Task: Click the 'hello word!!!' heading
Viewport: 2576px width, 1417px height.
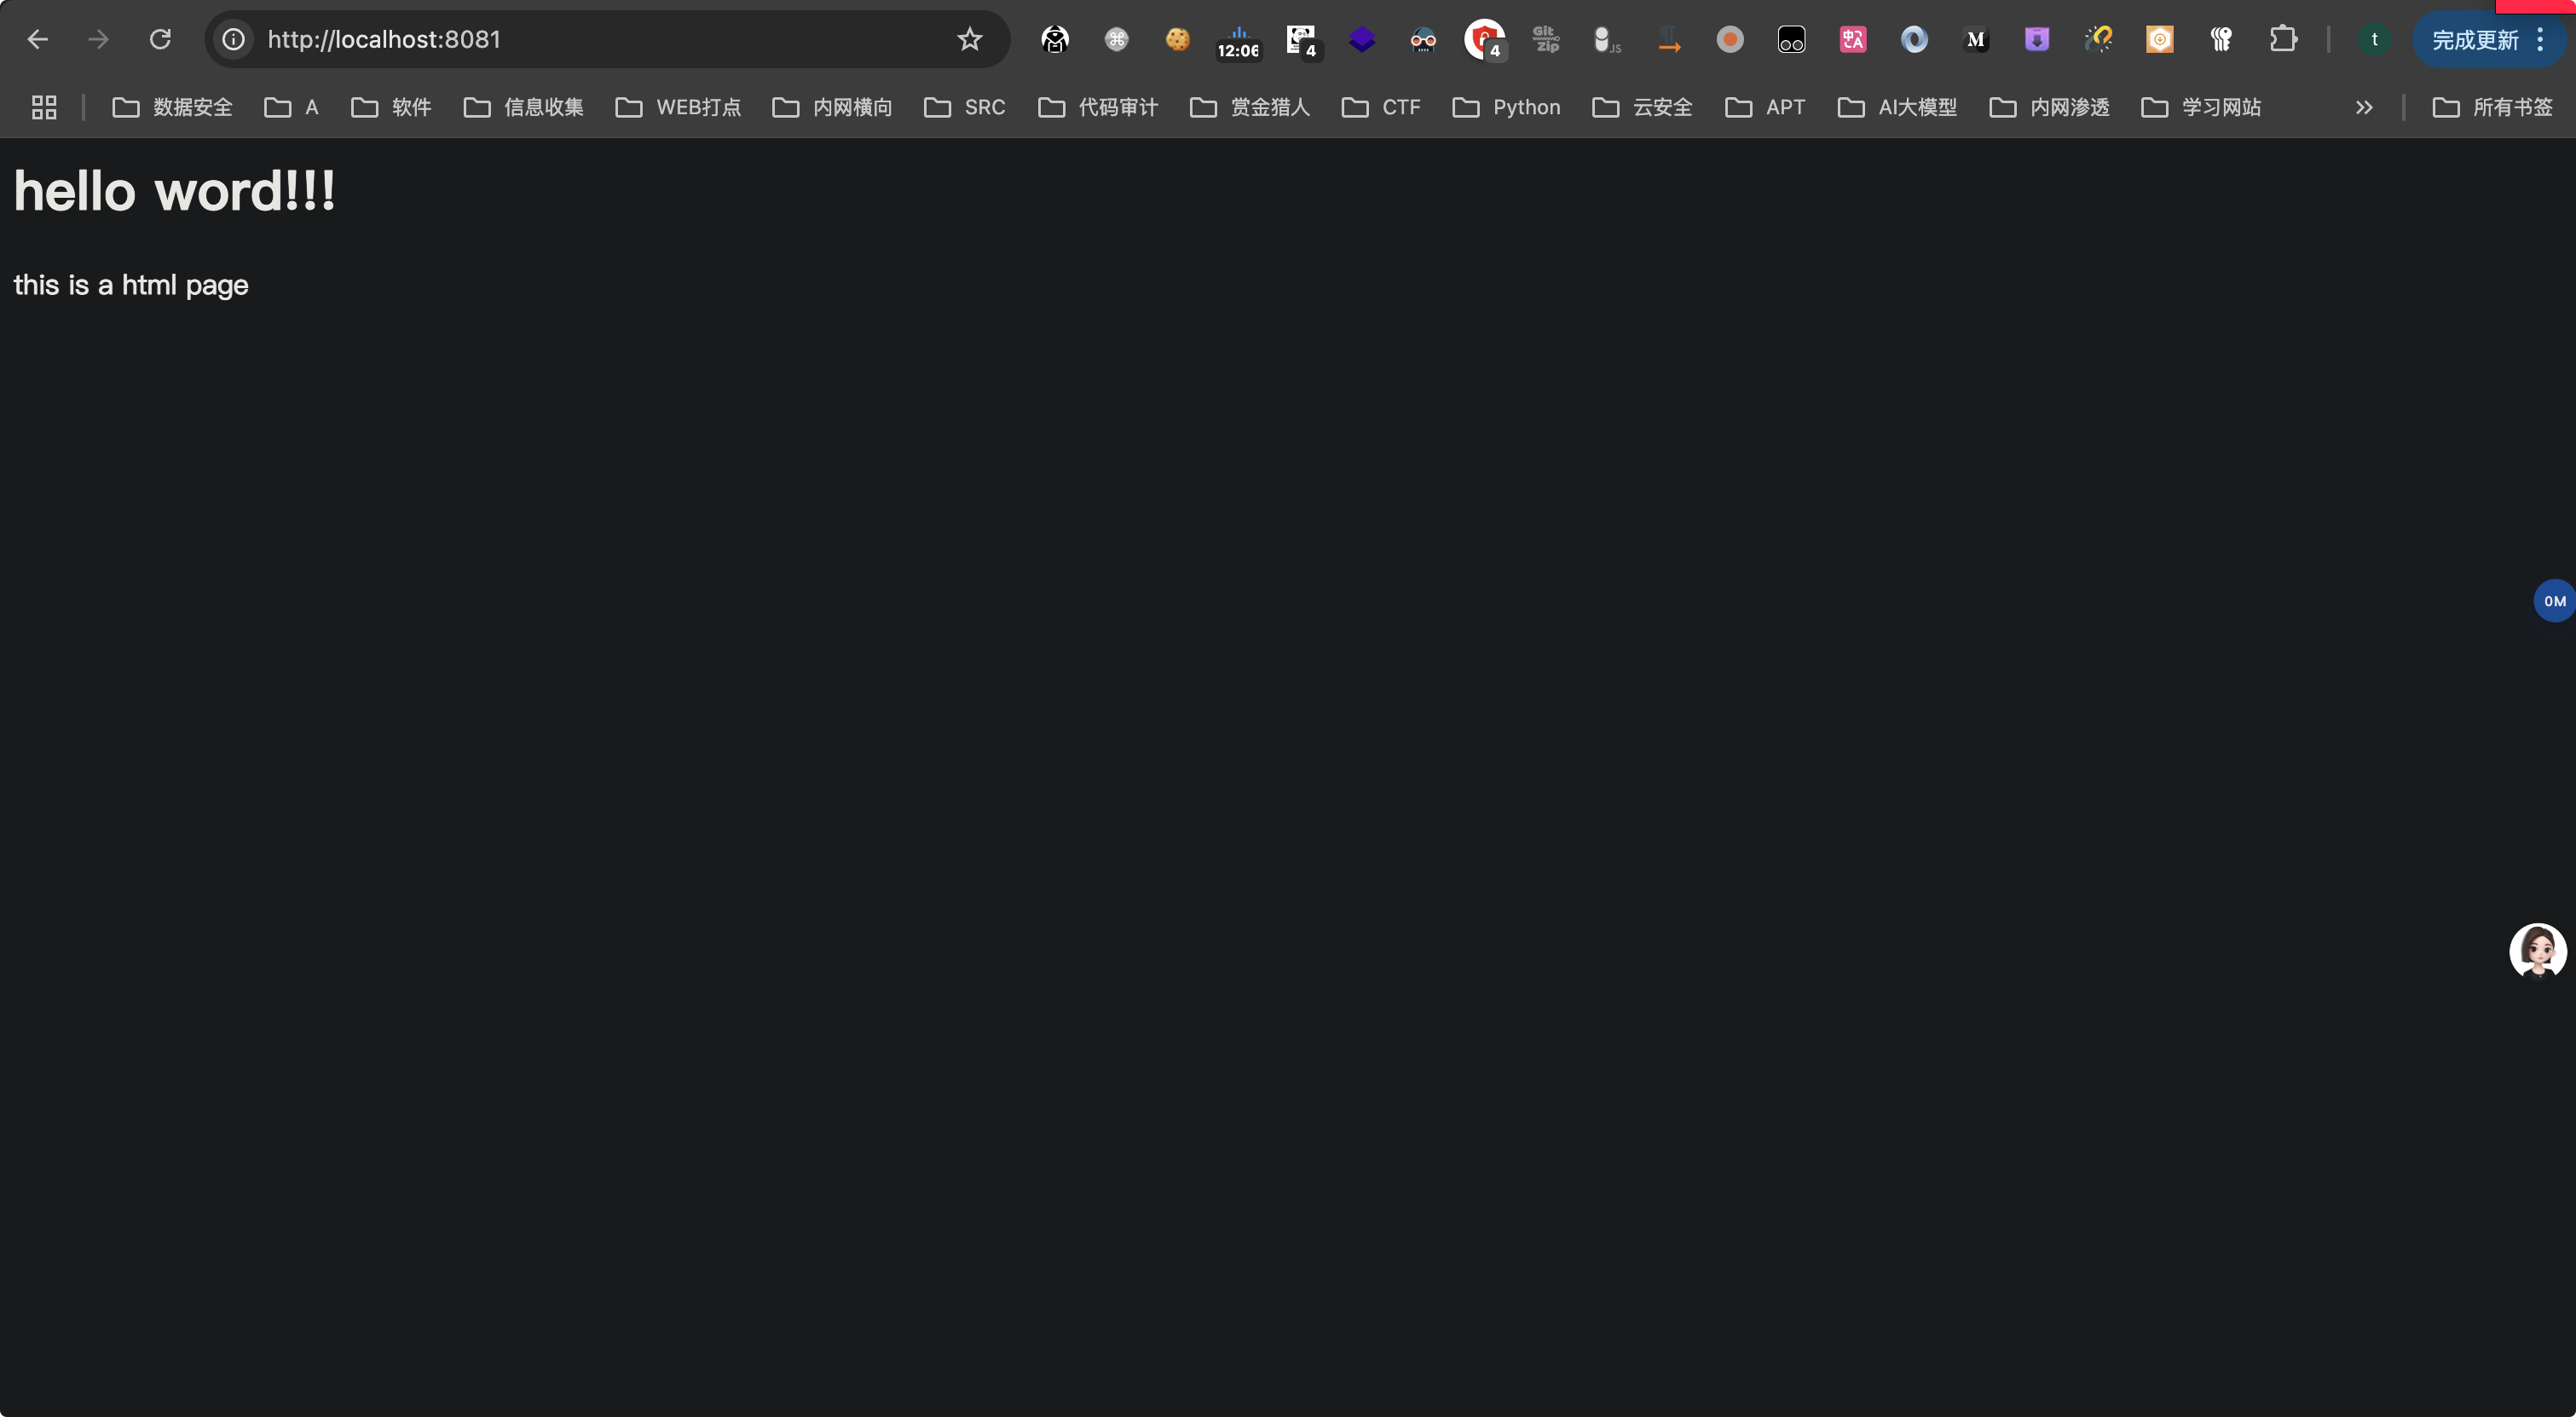Action: tap(174, 191)
